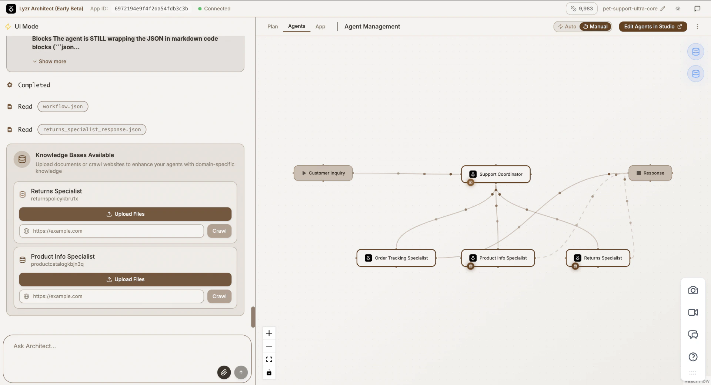Fit the workflow to view using the frame icon
Image resolution: width=711 pixels, height=385 pixels.
pos(269,359)
